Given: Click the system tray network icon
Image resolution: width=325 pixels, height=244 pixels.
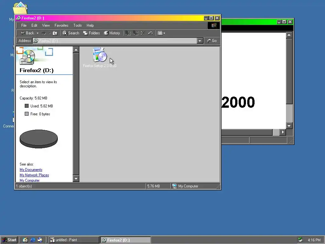Looking at the screenshot, I should point(300,240).
